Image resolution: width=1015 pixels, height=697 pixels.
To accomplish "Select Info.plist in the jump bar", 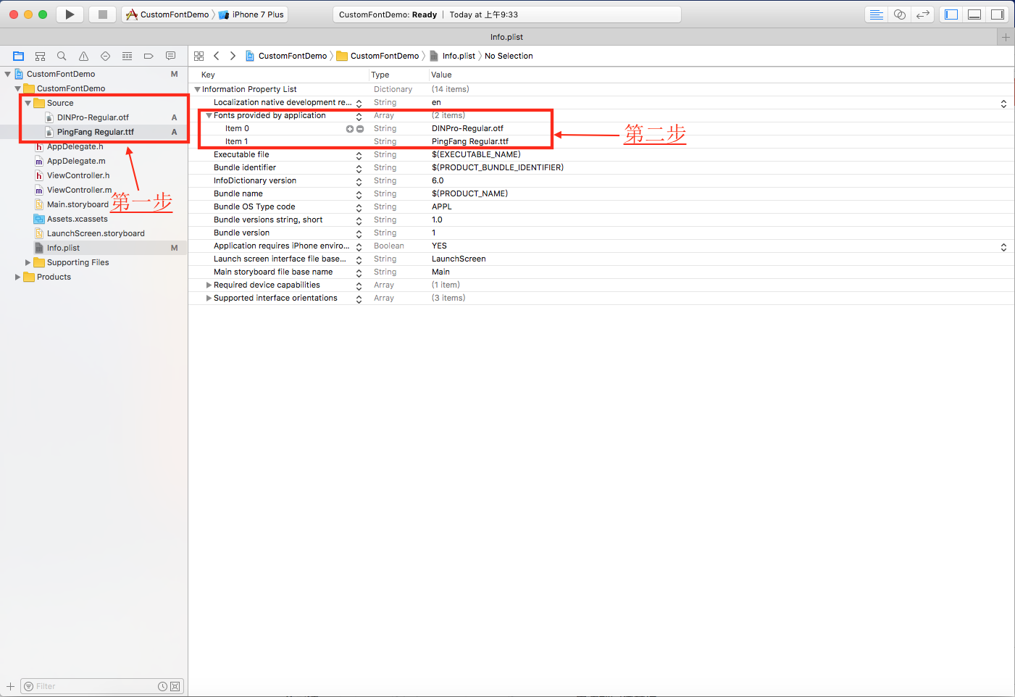I will point(459,57).
